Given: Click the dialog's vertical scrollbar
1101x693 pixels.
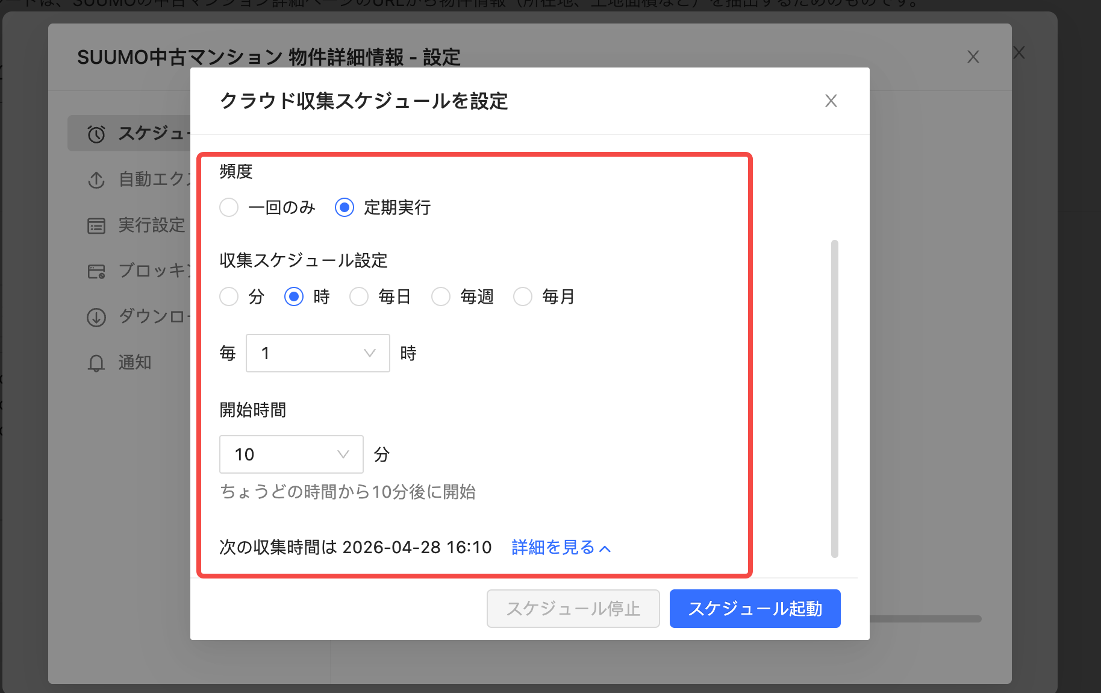Looking at the screenshot, I should [x=834, y=399].
